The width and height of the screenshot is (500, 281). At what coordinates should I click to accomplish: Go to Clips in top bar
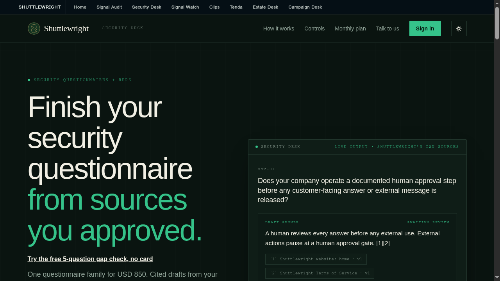(x=214, y=7)
